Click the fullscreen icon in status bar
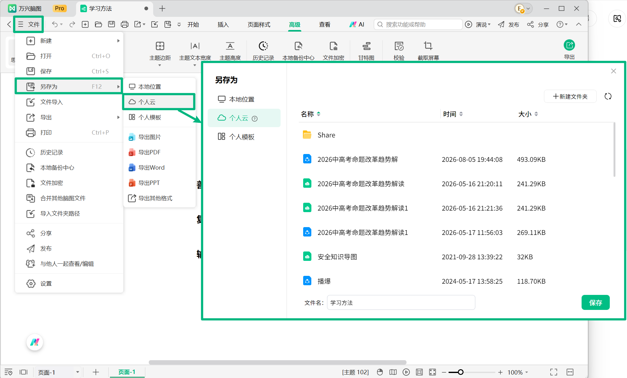The height and width of the screenshot is (378, 627). [554, 372]
